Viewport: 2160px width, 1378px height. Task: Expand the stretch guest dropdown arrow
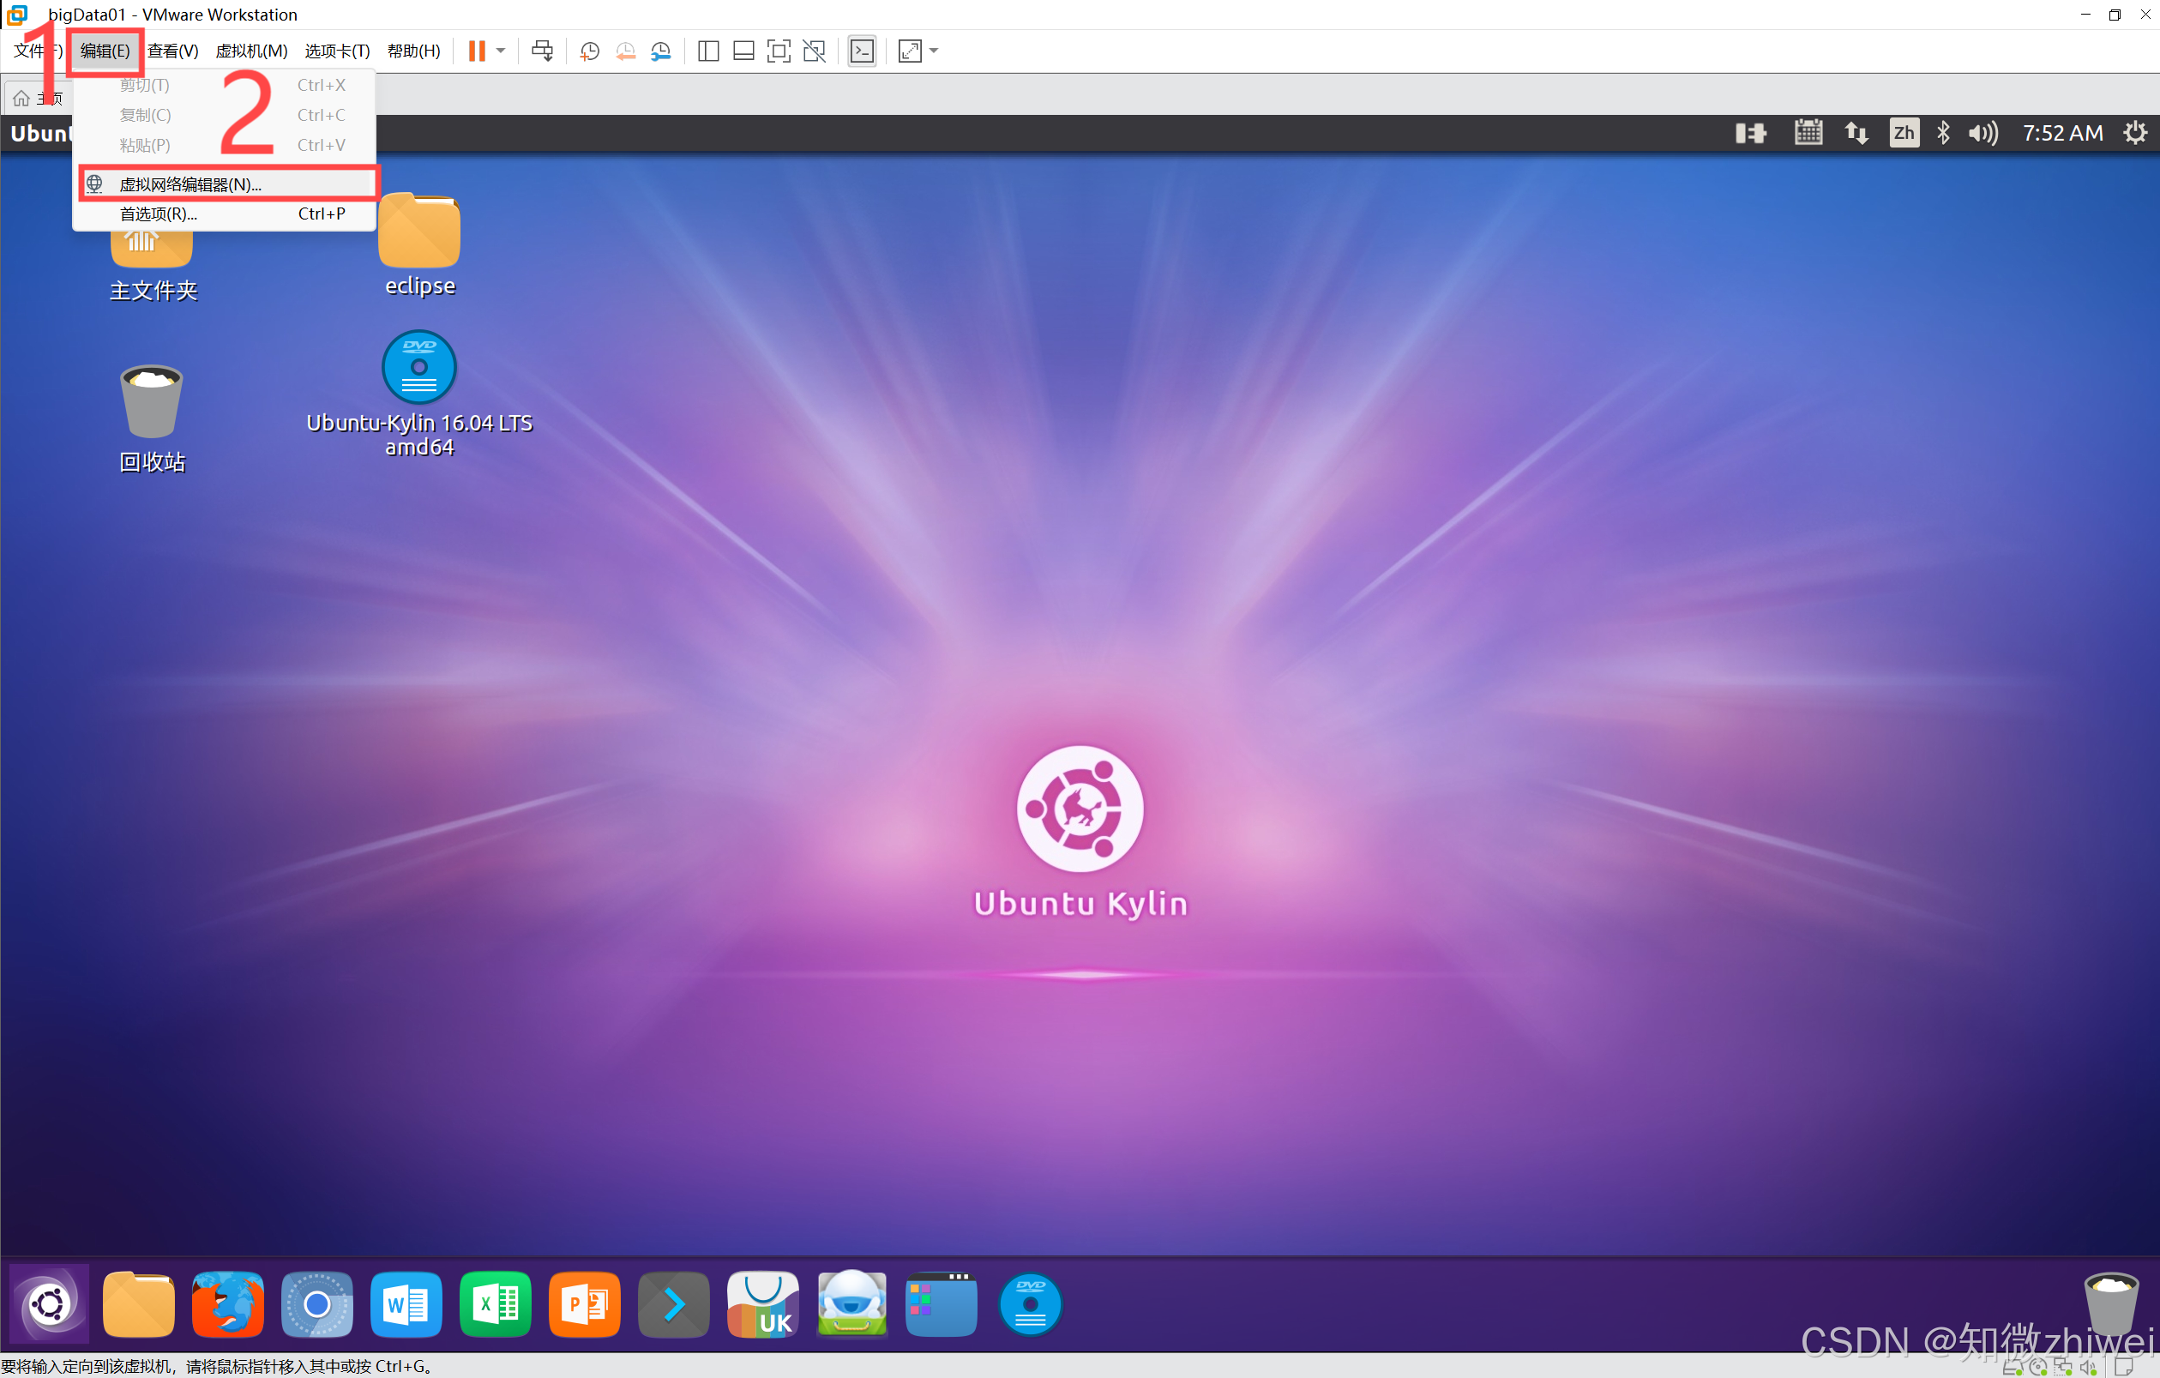coord(934,51)
